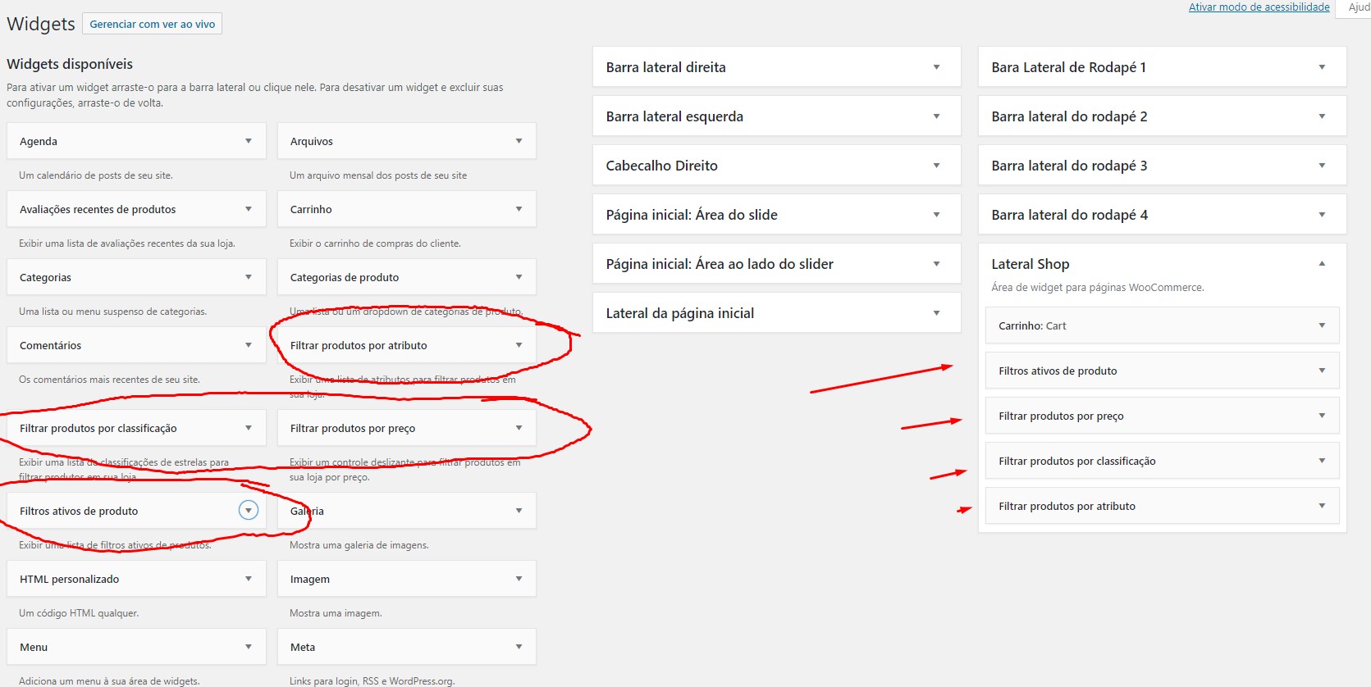
Task: Open the 'Ajuda' tab at top right
Action: click(1357, 7)
